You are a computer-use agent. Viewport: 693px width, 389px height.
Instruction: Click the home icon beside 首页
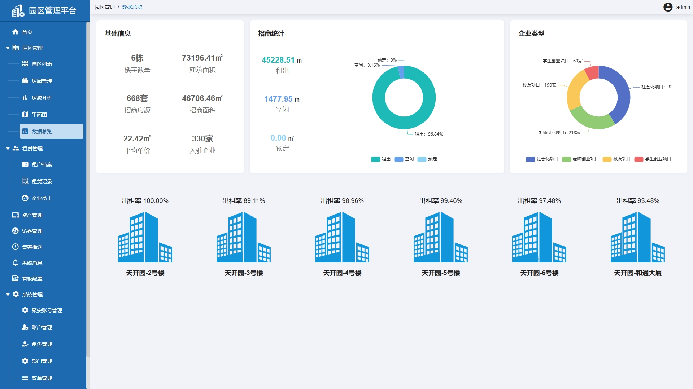coord(15,32)
